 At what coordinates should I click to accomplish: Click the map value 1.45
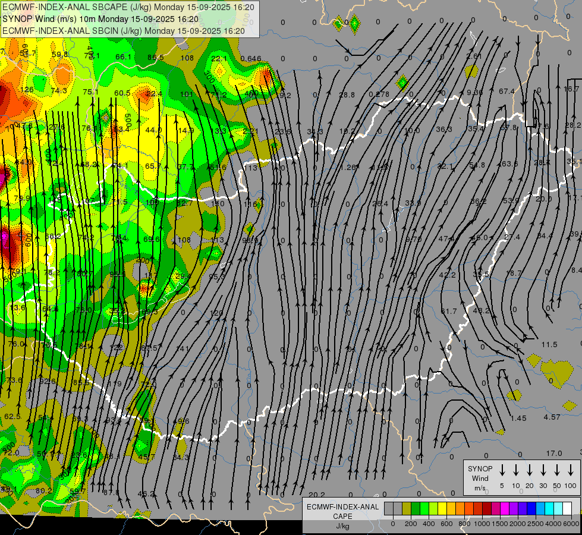(x=518, y=418)
